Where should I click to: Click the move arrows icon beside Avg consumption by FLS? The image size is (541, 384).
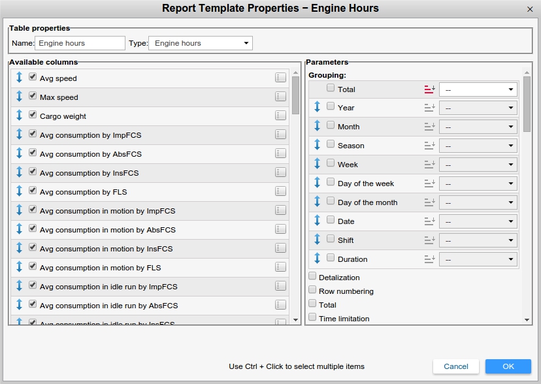point(19,191)
